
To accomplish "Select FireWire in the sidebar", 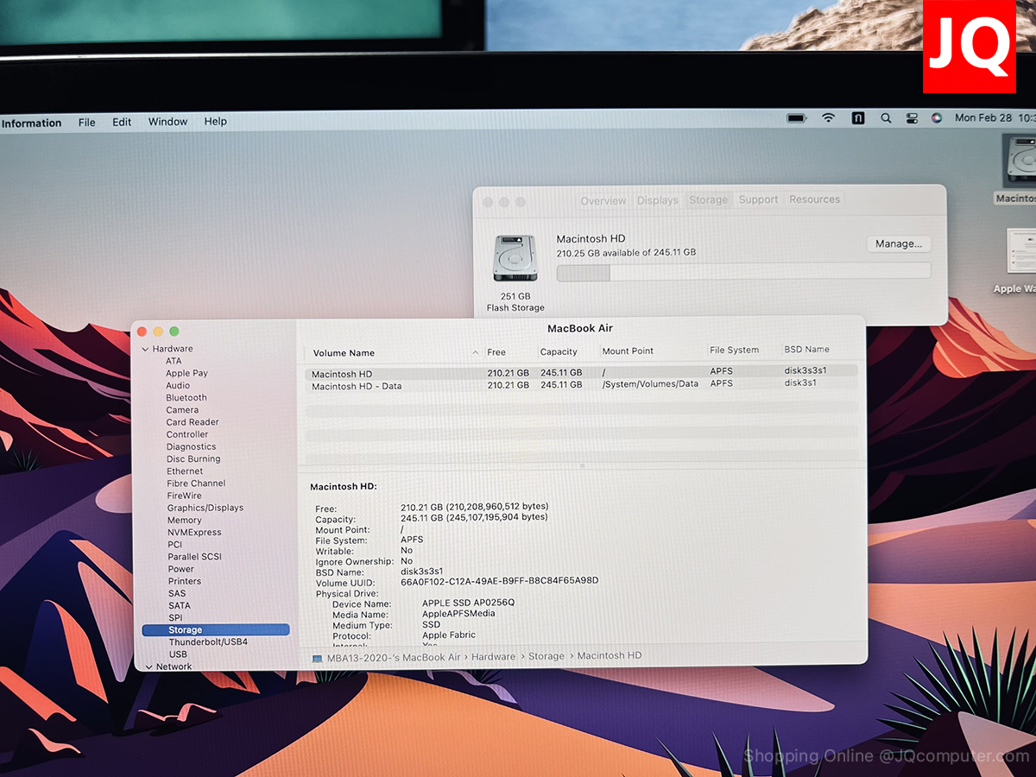I will 185,496.
